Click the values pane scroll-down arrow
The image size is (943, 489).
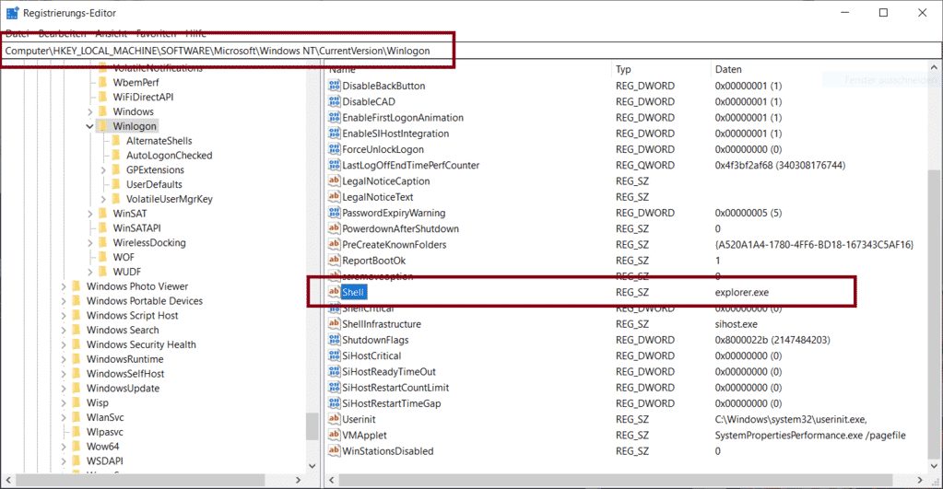pyautogui.click(x=934, y=466)
